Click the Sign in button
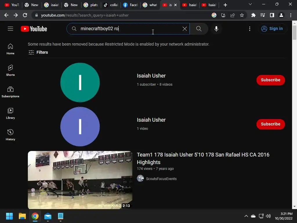 point(272,29)
